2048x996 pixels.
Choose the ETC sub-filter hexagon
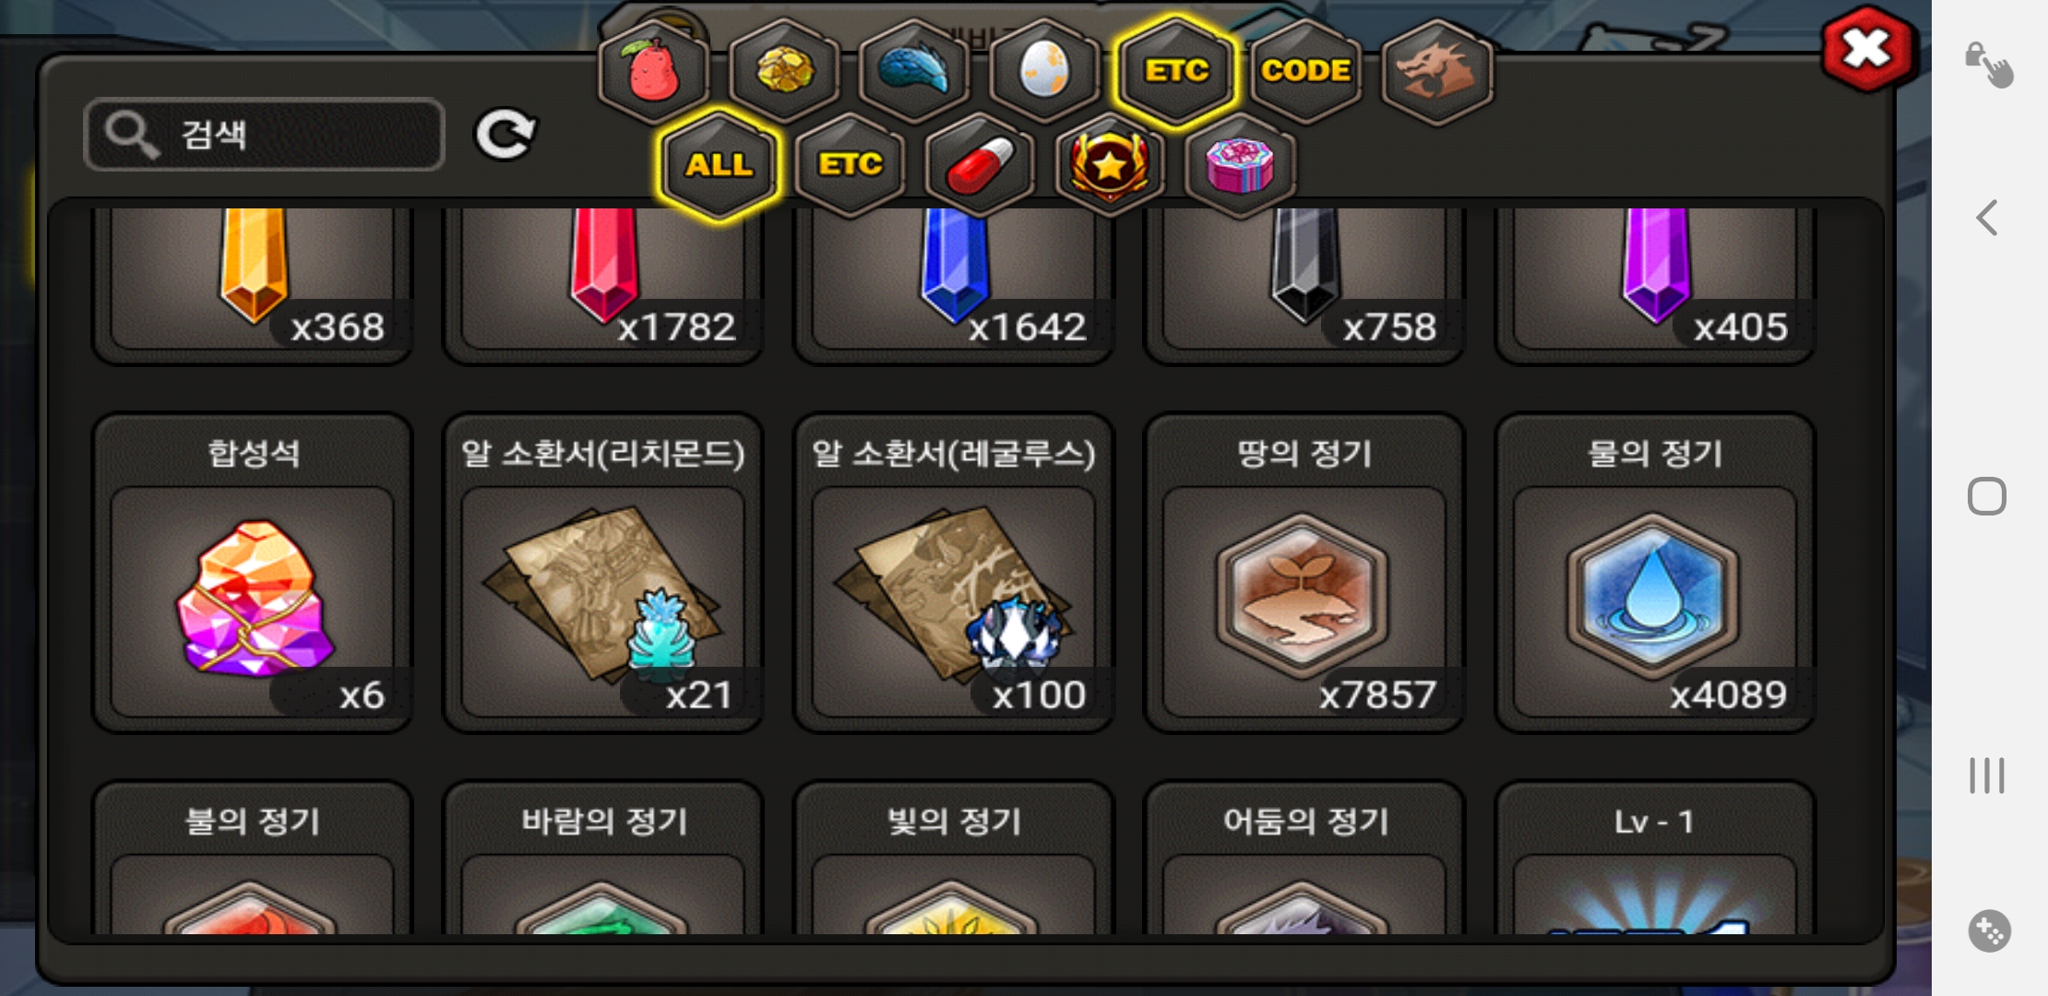coord(850,166)
